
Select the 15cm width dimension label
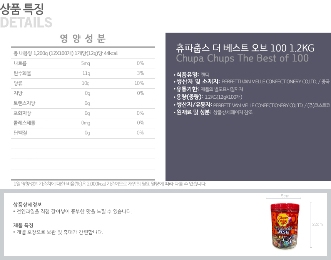pos(284,196)
